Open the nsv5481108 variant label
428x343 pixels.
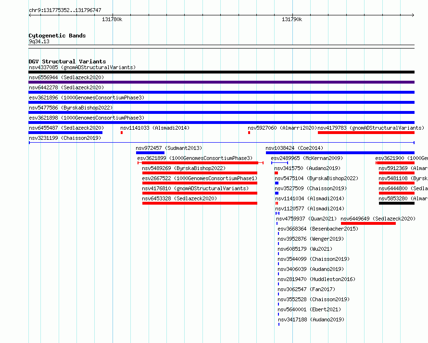click(403, 178)
